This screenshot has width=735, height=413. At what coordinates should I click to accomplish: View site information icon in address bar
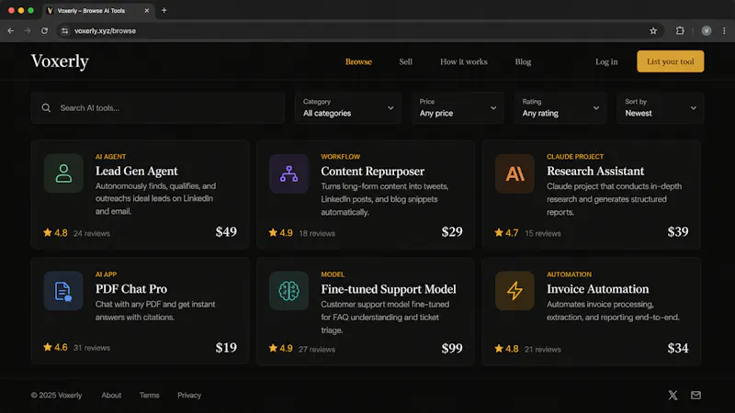pyautogui.click(x=64, y=31)
